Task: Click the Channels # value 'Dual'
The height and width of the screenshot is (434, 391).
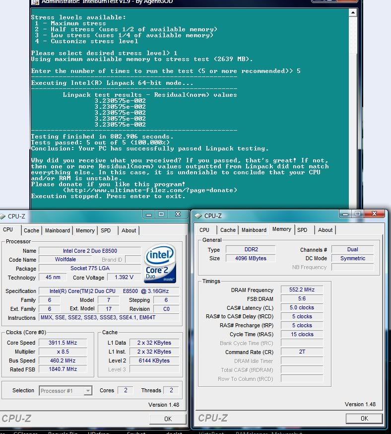Action: pos(353,249)
